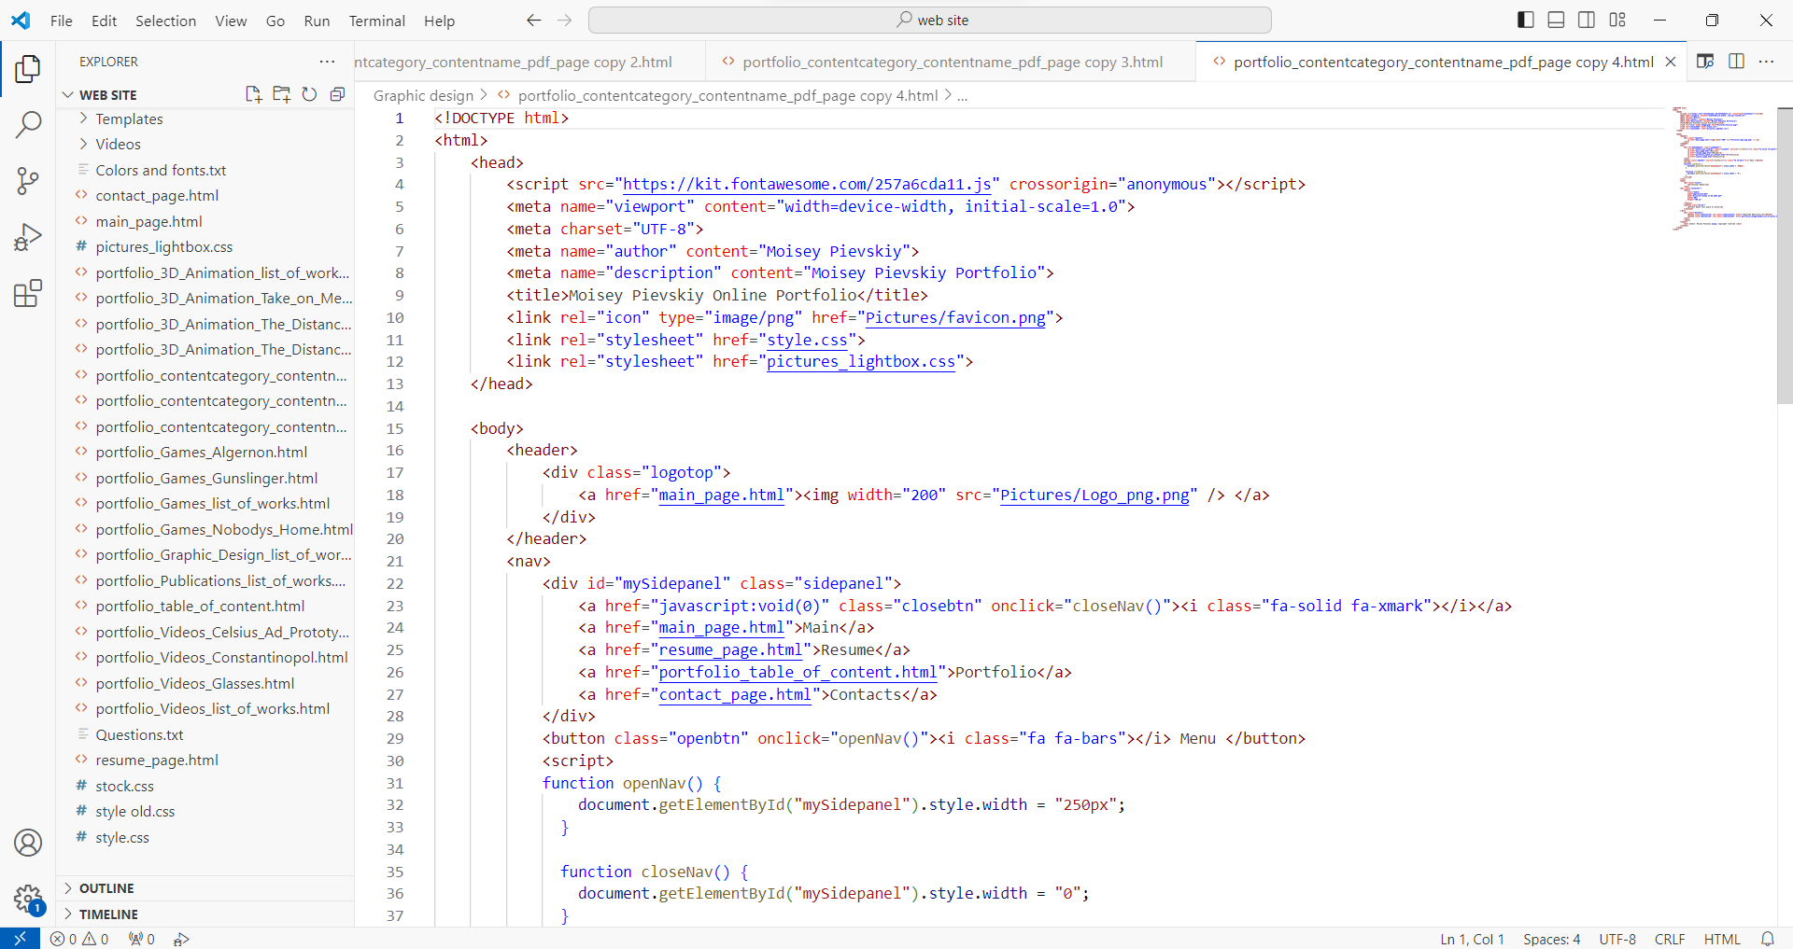
Task: Follow the Pictures/favicon.png link
Action: pos(955,317)
